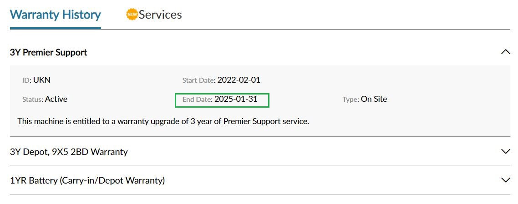Screen dimensions: 518x204
Task: Expand the 3Y Depot warranty chevron
Action: click(505, 151)
